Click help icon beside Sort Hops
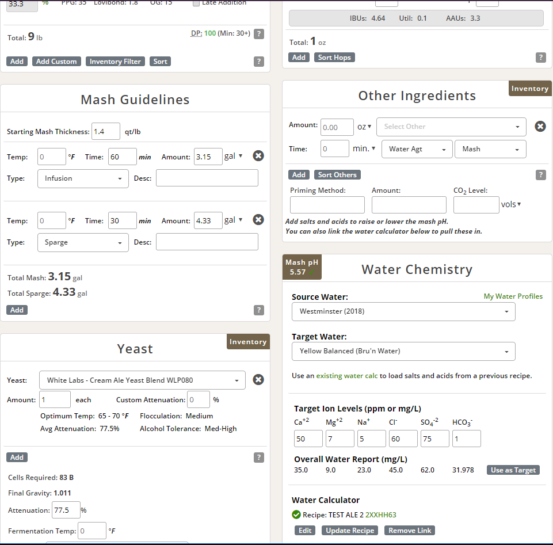 coord(540,58)
